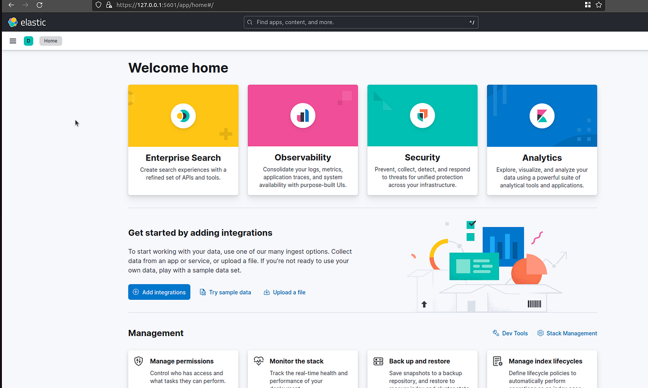Open Try sample data
Image resolution: width=648 pixels, height=388 pixels.
click(225, 292)
